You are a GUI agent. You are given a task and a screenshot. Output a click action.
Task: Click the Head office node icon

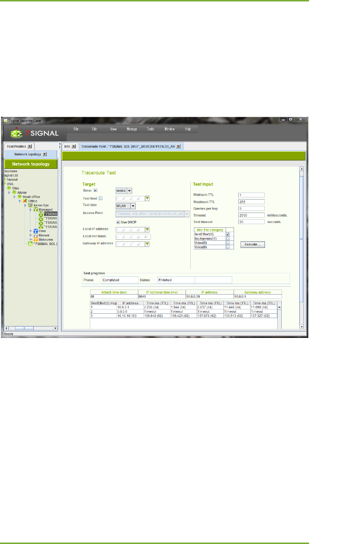click(x=20, y=197)
